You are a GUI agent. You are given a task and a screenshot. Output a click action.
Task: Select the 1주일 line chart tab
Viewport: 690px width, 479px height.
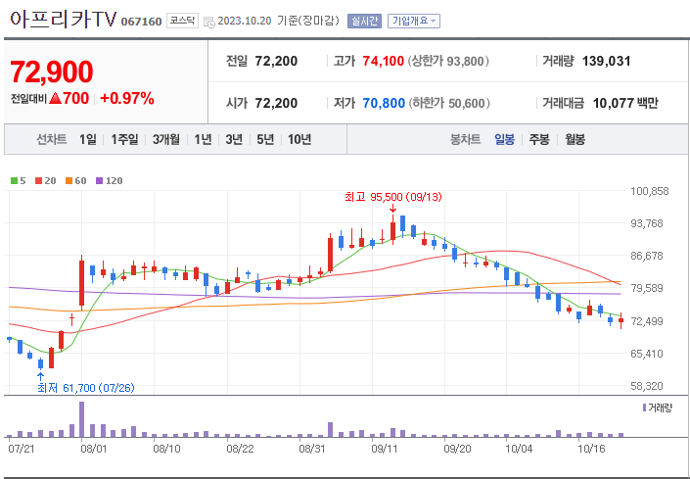[x=124, y=139]
